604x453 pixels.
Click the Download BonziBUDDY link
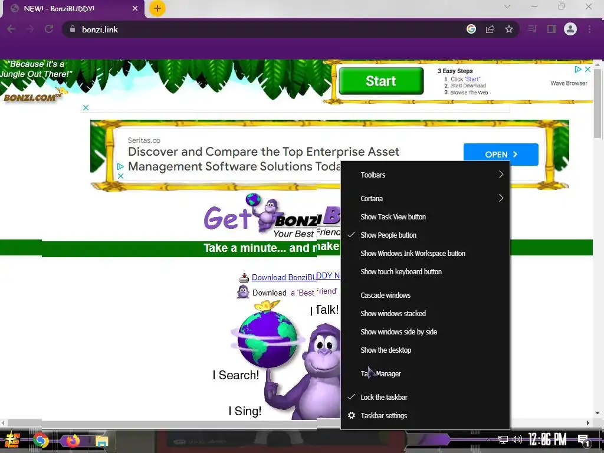click(x=296, y=277)
